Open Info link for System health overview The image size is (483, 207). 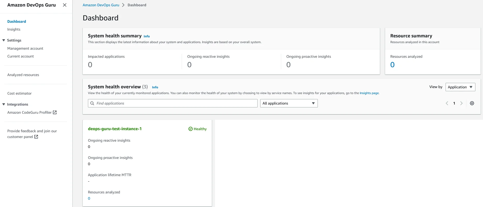[x=155, y=87]
